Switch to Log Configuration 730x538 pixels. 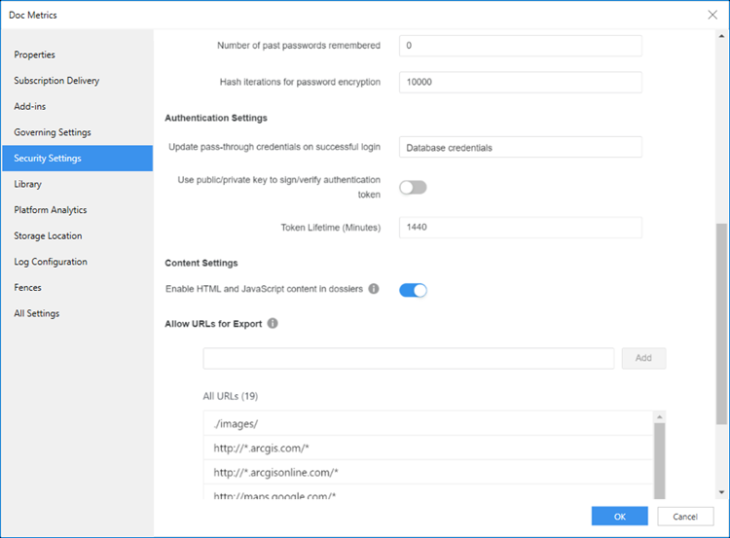[x=51, y=262]
